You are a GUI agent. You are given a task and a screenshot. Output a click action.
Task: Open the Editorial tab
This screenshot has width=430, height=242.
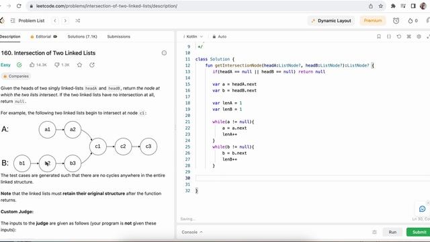pos(44,36)
